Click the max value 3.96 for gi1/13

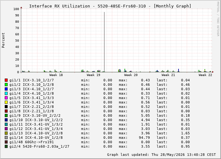tap(146, 133)
